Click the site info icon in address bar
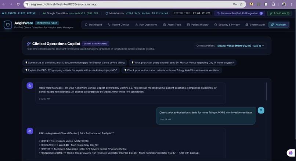This screenshot has height=161, width=296. click(27, 4)
